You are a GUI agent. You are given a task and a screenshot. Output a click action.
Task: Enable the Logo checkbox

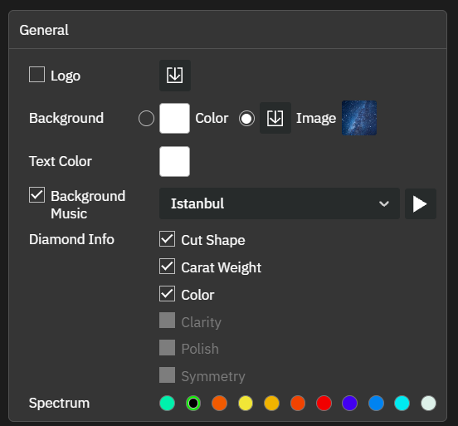click(37, 74)
